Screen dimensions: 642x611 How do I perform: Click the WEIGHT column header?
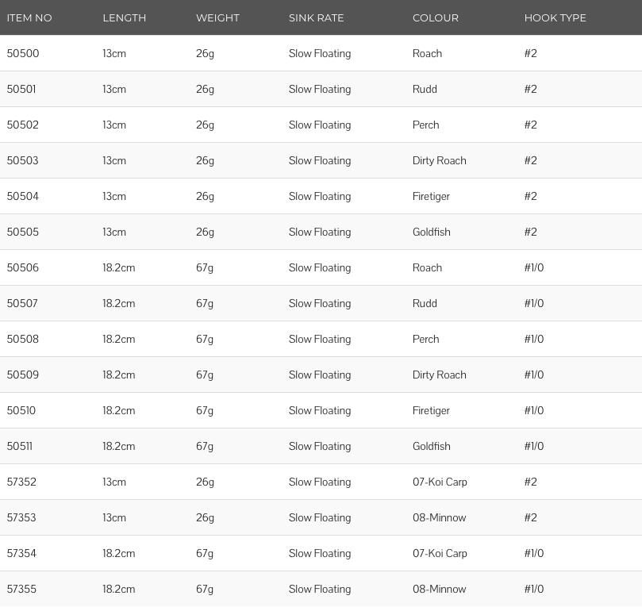[x=217, y=18]
